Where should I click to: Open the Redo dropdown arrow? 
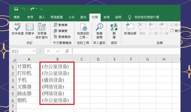36,9
